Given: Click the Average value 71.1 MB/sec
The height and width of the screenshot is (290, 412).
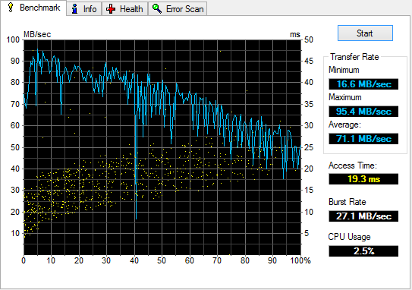Looking at the screenshot, I should (x=363, y=139).
